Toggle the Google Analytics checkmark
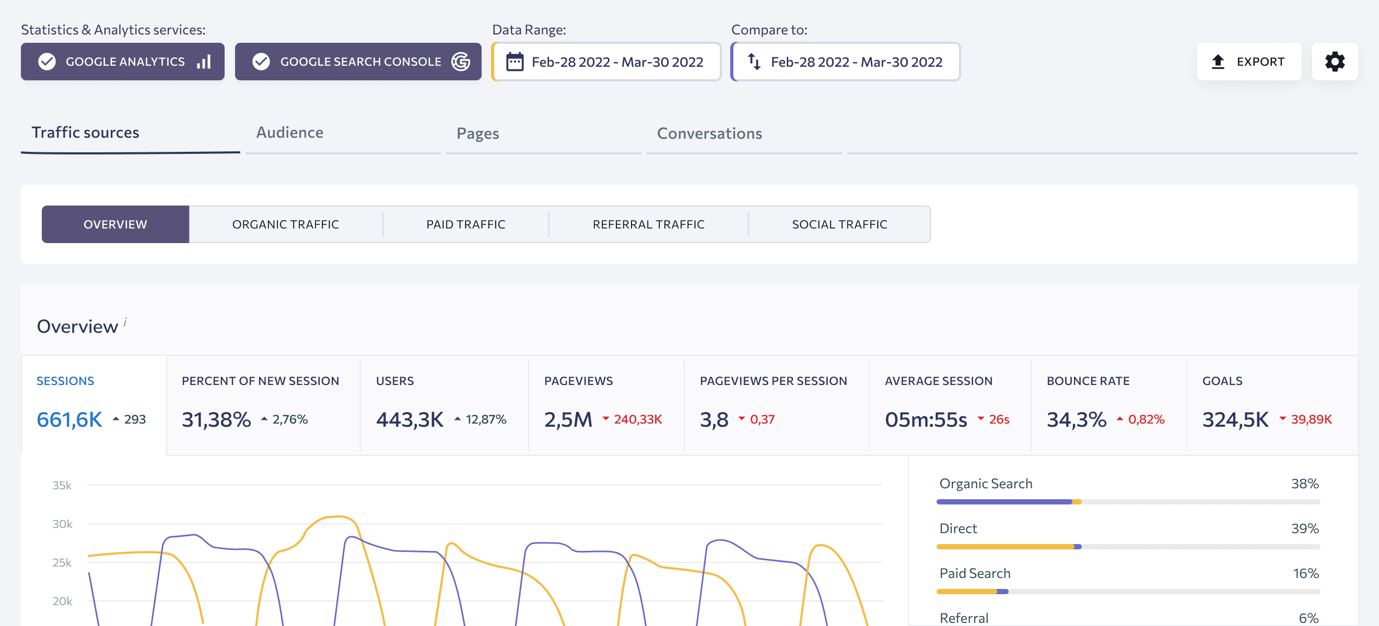Viewport: 1379px width, 626px height. coord(47,62)
